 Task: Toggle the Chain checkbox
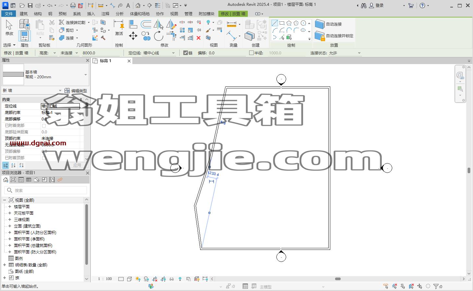[186, 53]
